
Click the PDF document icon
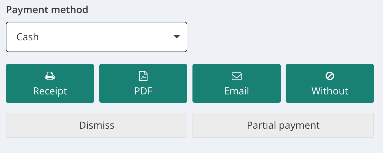click(x=143, y=76)
